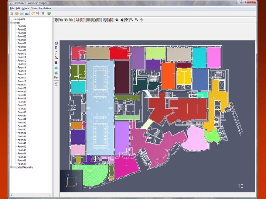The height and width of the screenshot is (199, 266).
Task: Open the File menu
Action: [x=12, y=8]
